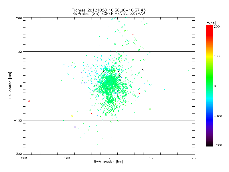Click the E-W axis tick label "0"
229x172 pixels.
[109, 158]
